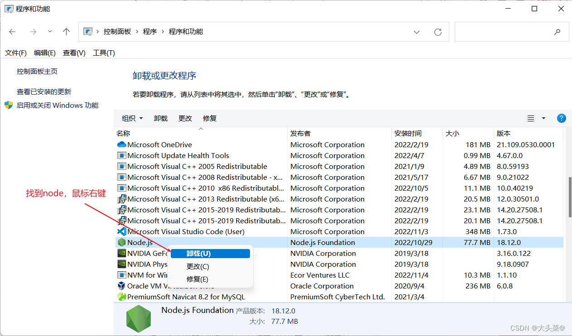Click PremiumSoft CyberTech Ltd. publisher cell
This screenshot has height=336, width=572.
(337, 297)
